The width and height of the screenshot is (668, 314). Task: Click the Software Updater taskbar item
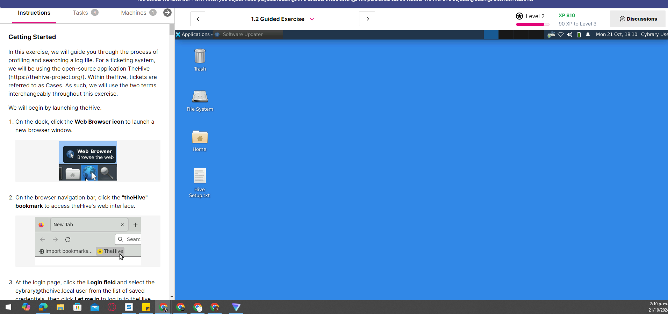click(242, 34)
